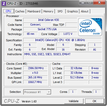Click the Selection combo box arrow
107x106 pixels.
pyautogui.click(x=49, y=92)
